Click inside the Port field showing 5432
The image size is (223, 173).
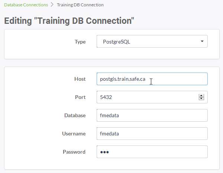(148, 97)
